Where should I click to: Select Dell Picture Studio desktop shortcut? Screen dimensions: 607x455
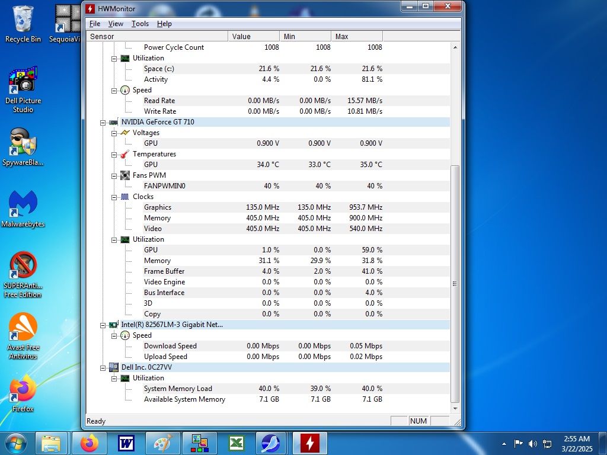[x=23, y=90]
